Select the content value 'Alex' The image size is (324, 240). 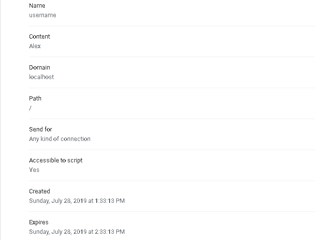(x=35, y=46)
